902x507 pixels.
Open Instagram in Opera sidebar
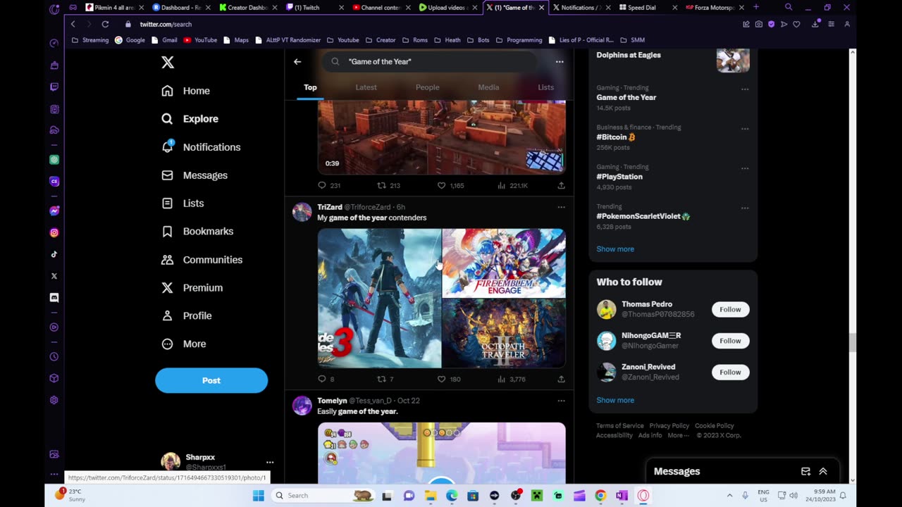(54, 232)
